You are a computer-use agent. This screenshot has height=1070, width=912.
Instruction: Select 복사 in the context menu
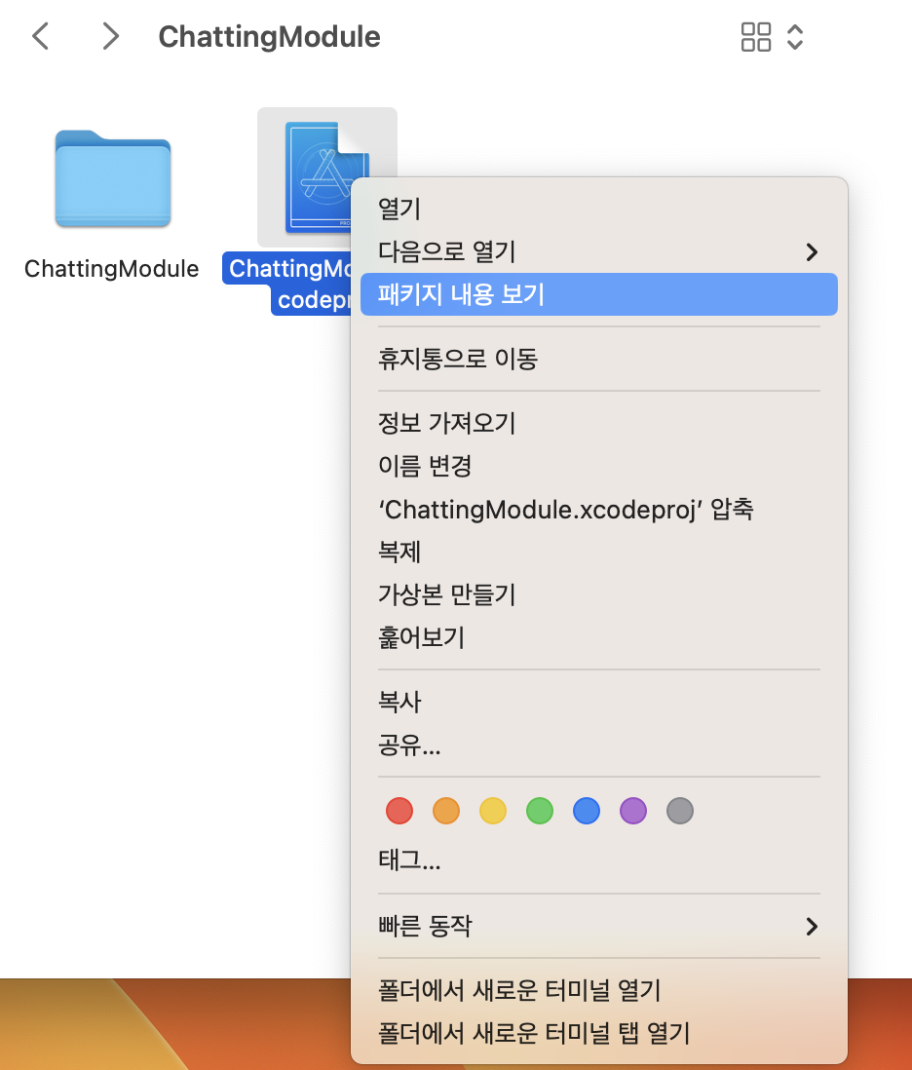tap(599, 703)
